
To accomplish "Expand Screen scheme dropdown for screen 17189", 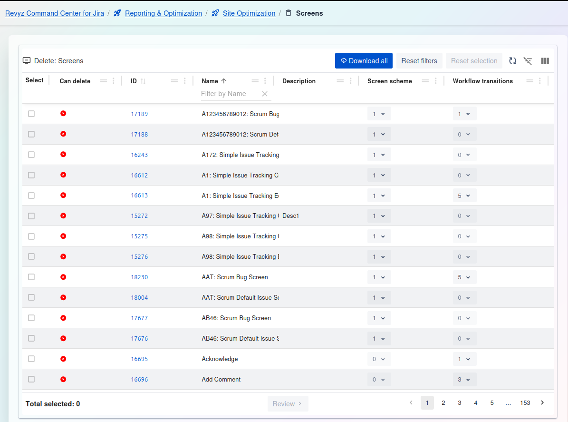I will 379,114.
